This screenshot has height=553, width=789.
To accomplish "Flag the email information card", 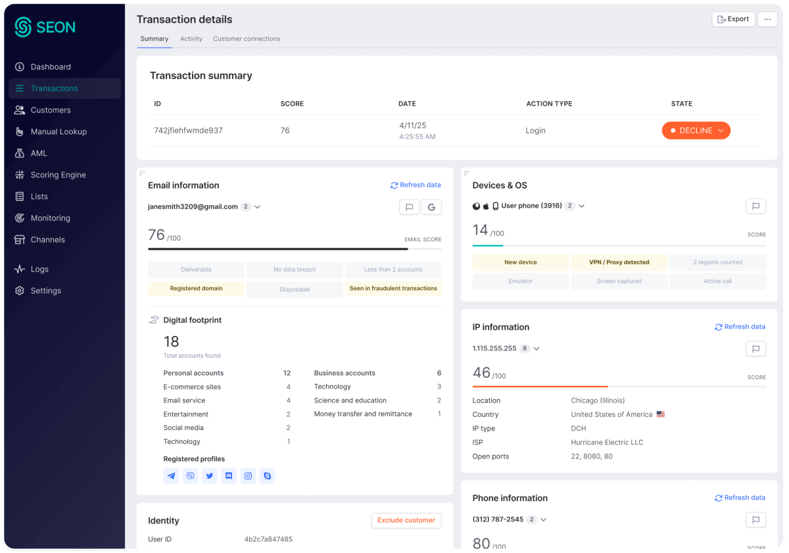I will click(409, 207).
